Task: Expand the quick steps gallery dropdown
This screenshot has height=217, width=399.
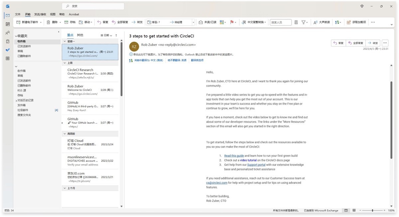Action: click(194, 22)
